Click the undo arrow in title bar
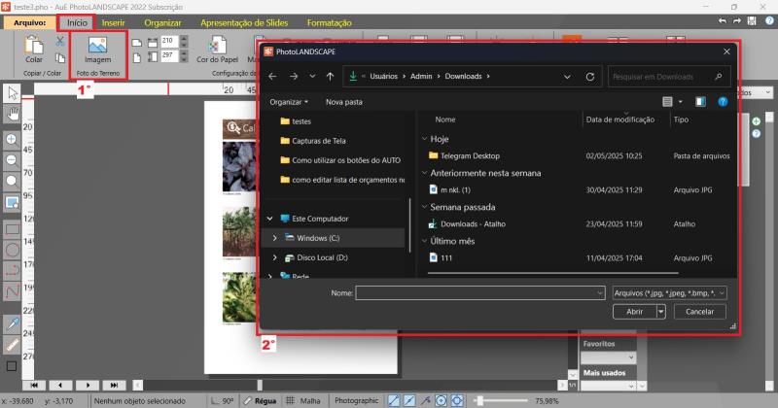The width and height of the screenshot is (778, 408). (722, 20)
